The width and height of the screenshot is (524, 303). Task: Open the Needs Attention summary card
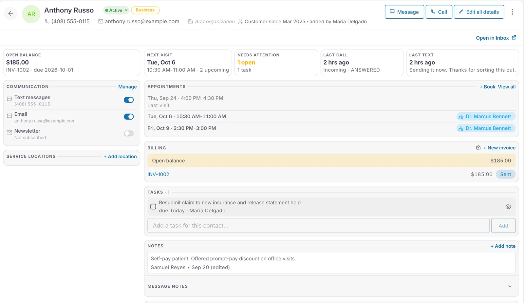point(276,63)
